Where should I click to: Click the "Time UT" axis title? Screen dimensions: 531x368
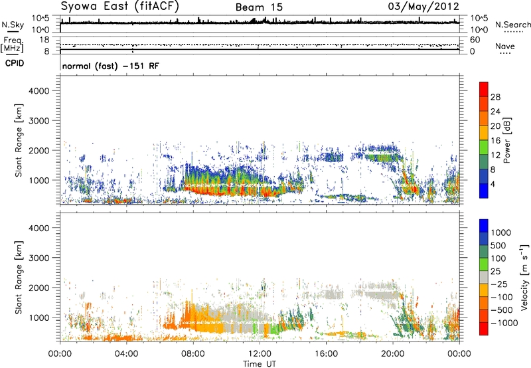[x=260, y=363]
